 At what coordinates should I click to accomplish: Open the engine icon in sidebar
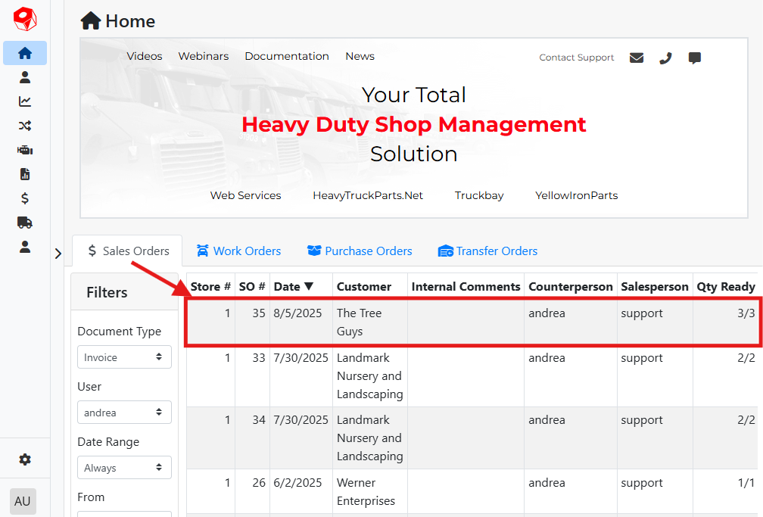point(25,150)
